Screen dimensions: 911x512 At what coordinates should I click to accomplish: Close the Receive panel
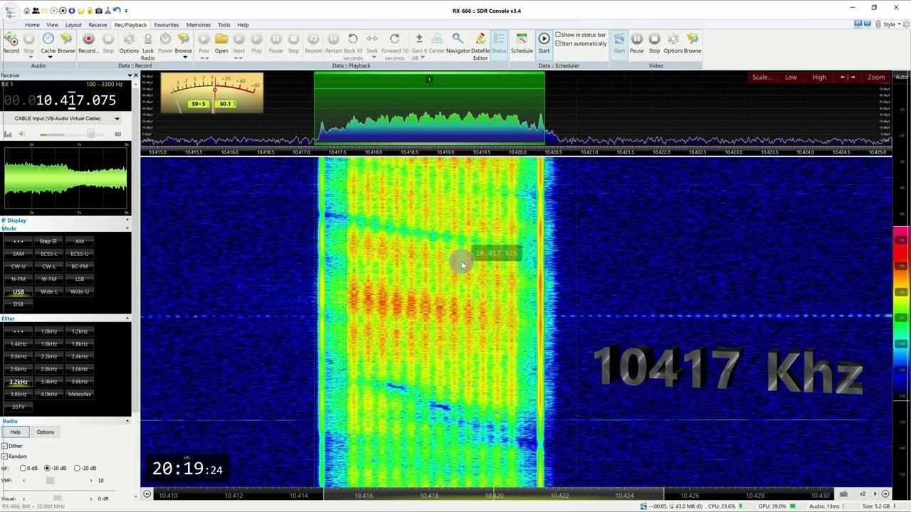[x=135, y=75]
